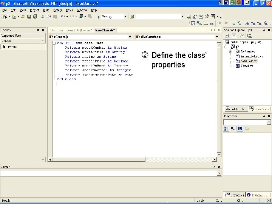Click the code editor scroll-down arrow
272x204 pixels.
point(219,155)
